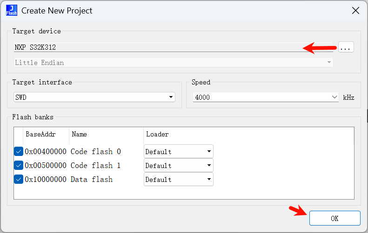Close the Create New Project dialog
Screen dimensions: 368x233
tap(355, 11)
